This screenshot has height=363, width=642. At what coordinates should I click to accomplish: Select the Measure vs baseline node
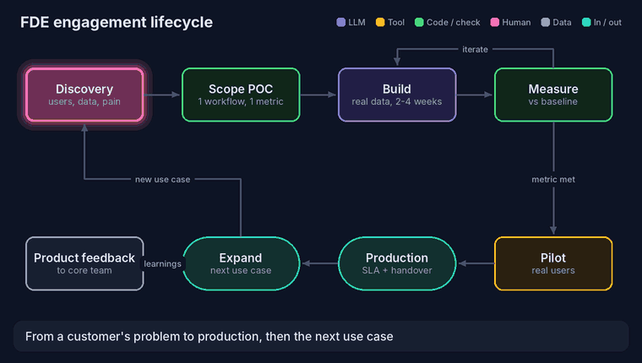[x=553, y=95]
